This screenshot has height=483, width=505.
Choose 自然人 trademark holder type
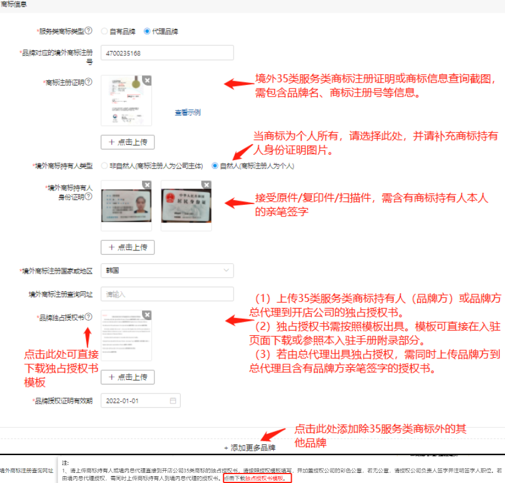click(x=214, y=166)
